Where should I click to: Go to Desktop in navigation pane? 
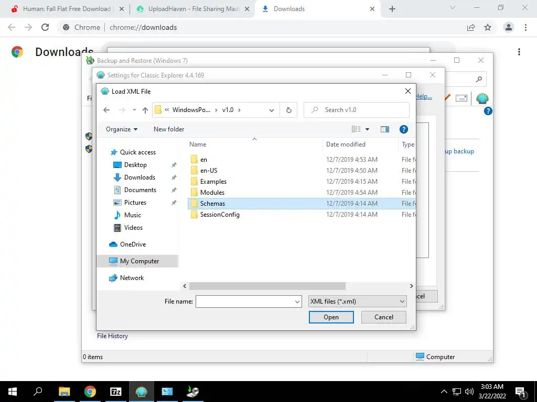135,165
